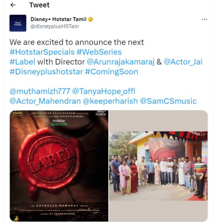223x223 pixels.
Task: Open the #Disneyplushotstar hashtag
Action: click(x=46, y=72)
